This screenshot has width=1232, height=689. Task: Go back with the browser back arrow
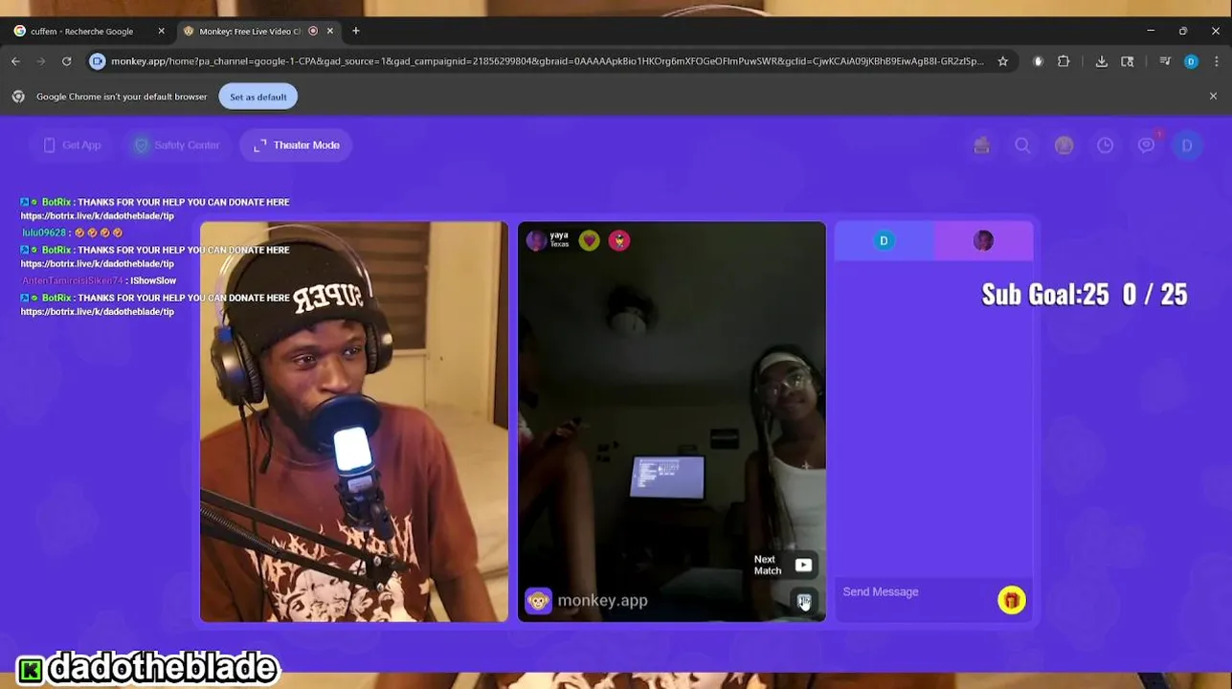pyautogui.click(x=15, y=61)
